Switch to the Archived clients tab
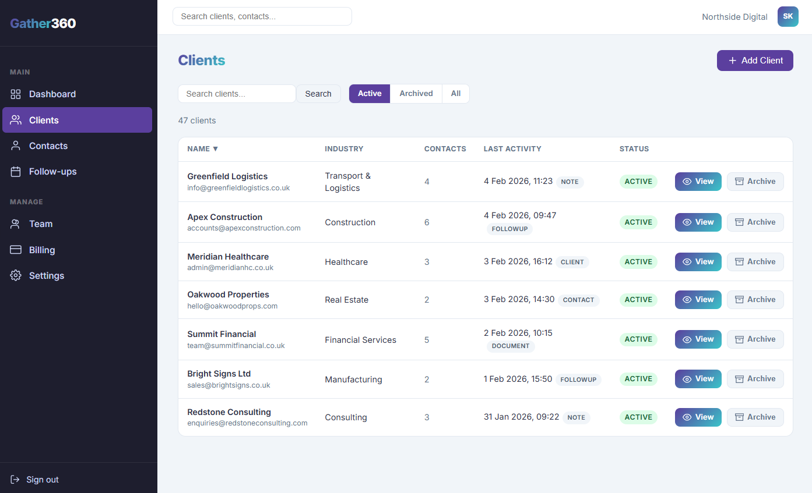812x493 pixels. pyautogui.click(x=416, y=94)
